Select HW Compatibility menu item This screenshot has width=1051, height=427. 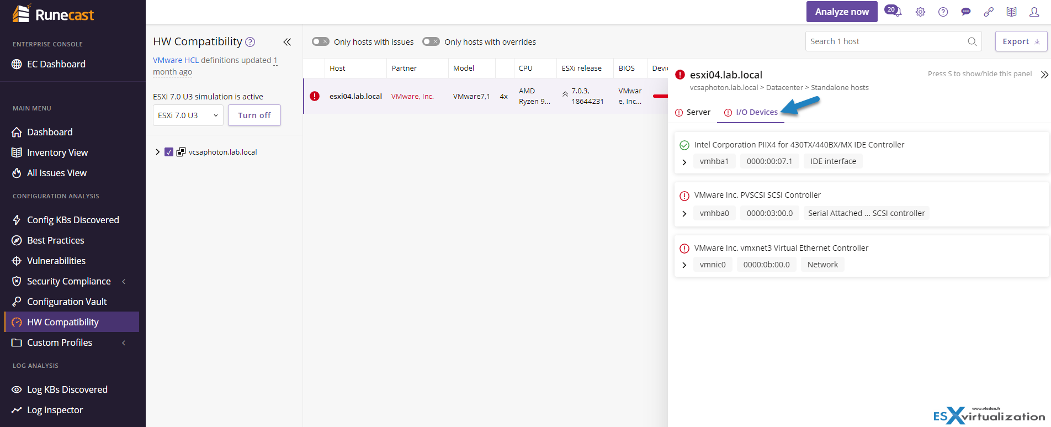pos(72,322)
